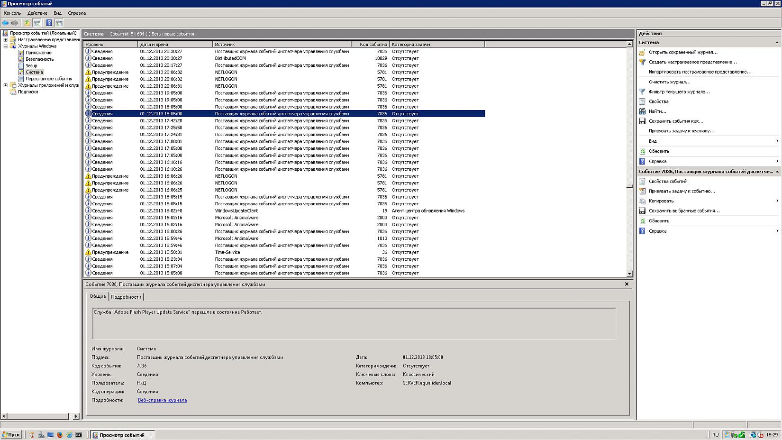Expand Журналы приложений и служб node

point(5,85)
